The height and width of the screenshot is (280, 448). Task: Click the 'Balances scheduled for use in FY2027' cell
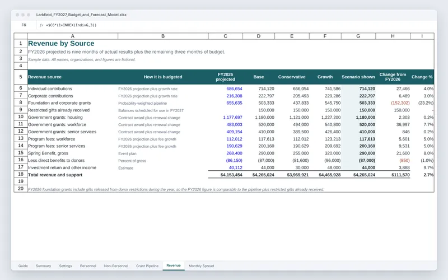pyautogui.click(x=163, y=110)
